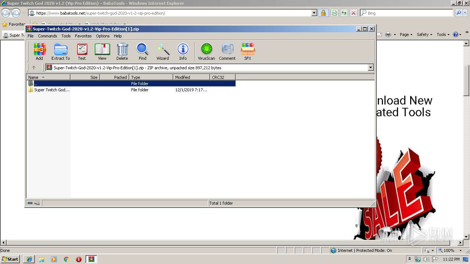
Task: Run the Test archive tool
Action: pos(82,51)
